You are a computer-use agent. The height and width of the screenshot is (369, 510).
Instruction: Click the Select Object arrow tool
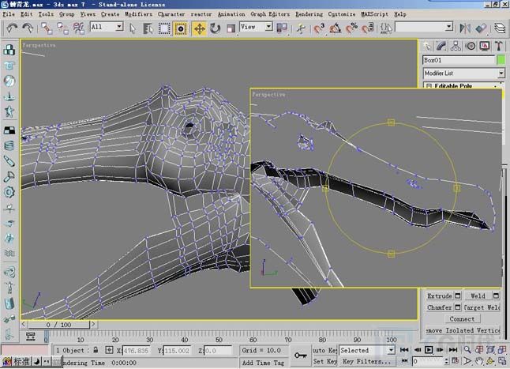[x=133, y=28]
